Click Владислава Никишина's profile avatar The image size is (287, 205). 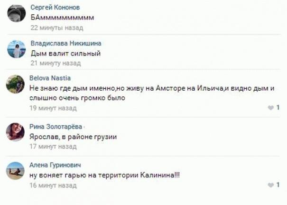[16, 49]
